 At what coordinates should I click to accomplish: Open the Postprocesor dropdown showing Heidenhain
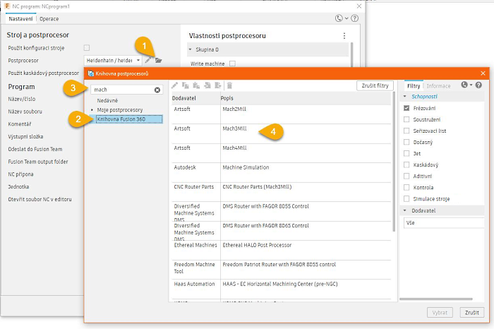coord(113,60)
